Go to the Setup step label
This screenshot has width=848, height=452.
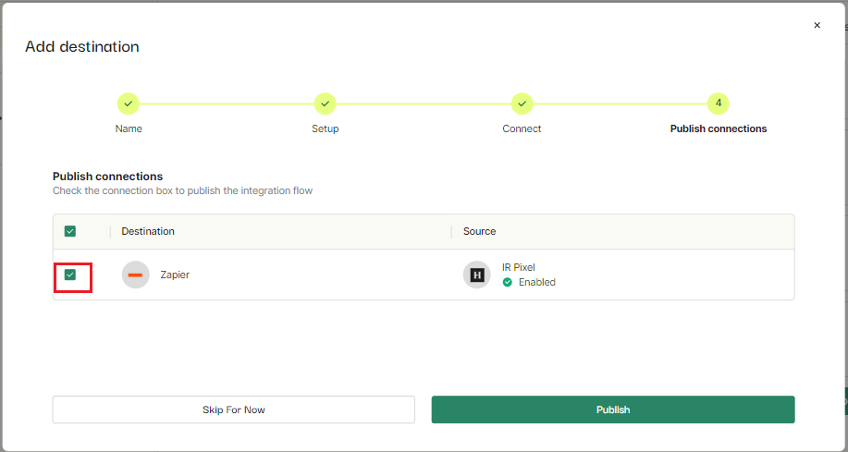325,128
